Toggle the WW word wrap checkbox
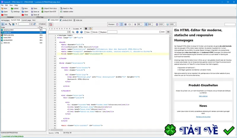The height and width of the screenshot is (138, 237). point(160,32)
